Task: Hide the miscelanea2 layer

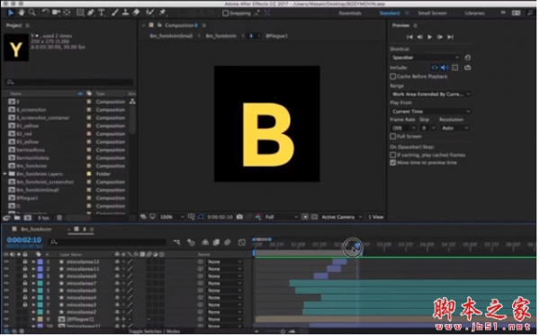Action: coord(6,313)
